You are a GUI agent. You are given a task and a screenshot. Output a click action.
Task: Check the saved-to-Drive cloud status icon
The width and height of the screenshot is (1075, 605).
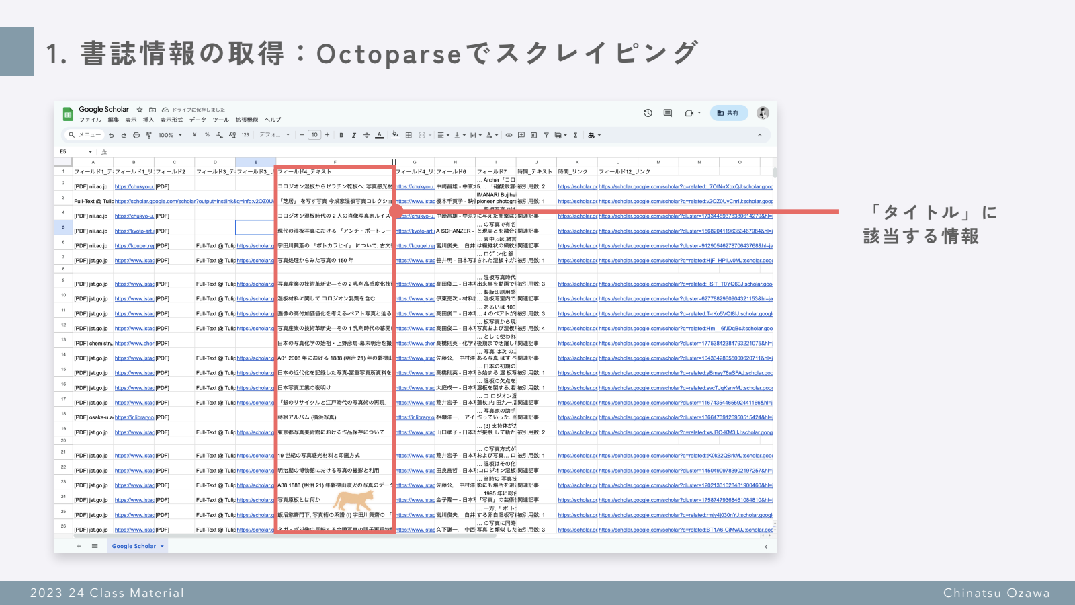pos(165,110)
